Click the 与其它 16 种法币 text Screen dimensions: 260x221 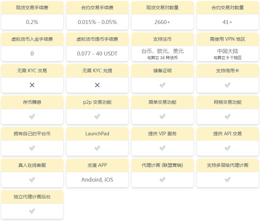[x=162, y=57]
